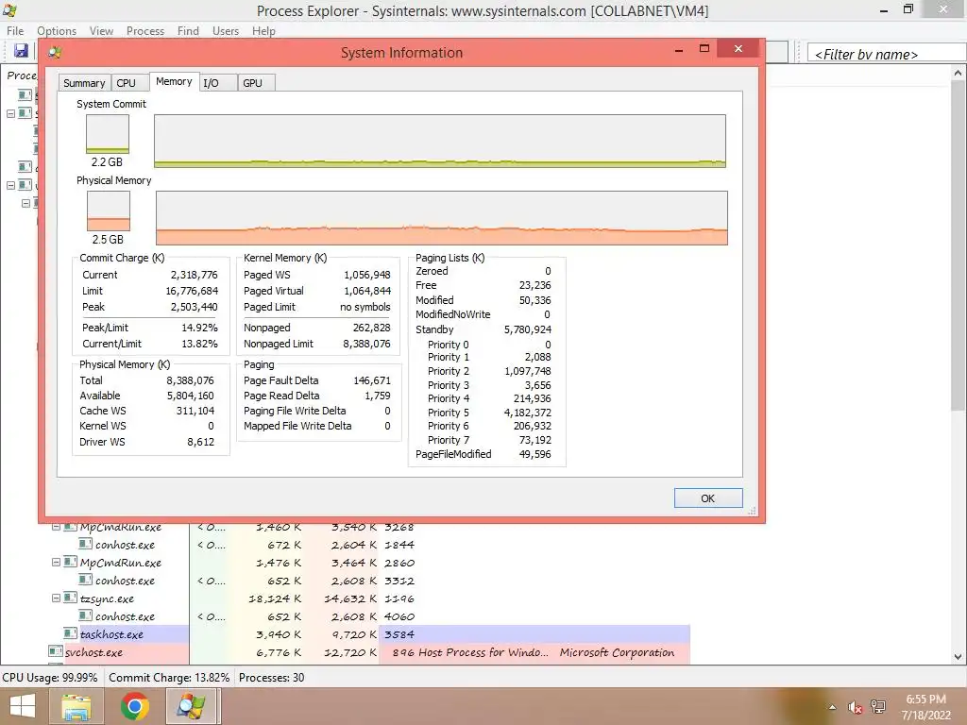
Task: Open the Process menu
Action: click(145, 31)
